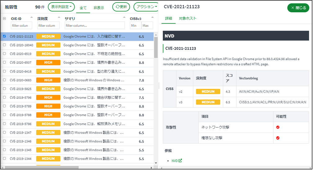Open the 表示列設定 dropdown
The image size is (313, 170).
tap(61, 6)
